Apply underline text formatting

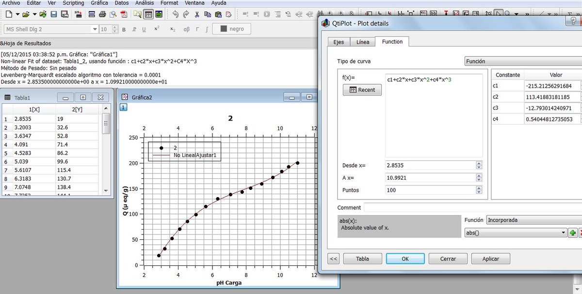coord(144,30)
